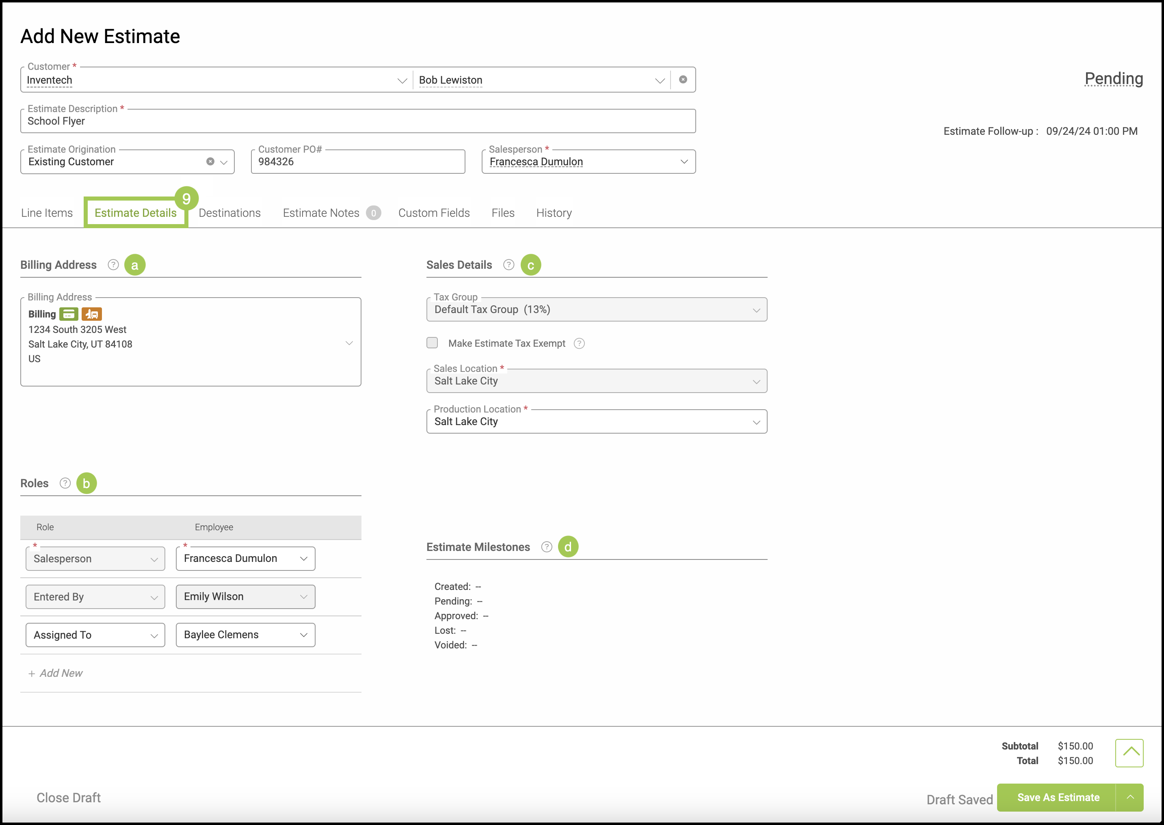Click help icon beside Make Estimate Tax Exempt

click(x=579, y=343)
